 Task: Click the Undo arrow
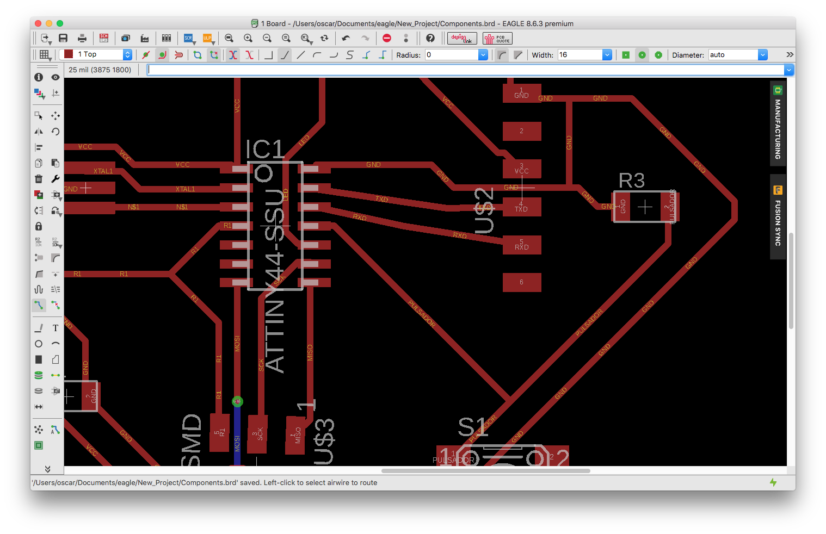pyautogui.click(x=346, y=38)
